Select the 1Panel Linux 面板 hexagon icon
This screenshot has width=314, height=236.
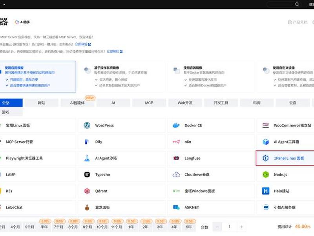266,158
